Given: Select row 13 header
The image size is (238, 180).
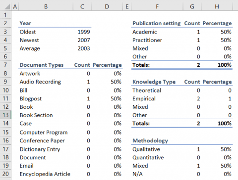Looking at the screenshot, I should pos(5,115).
